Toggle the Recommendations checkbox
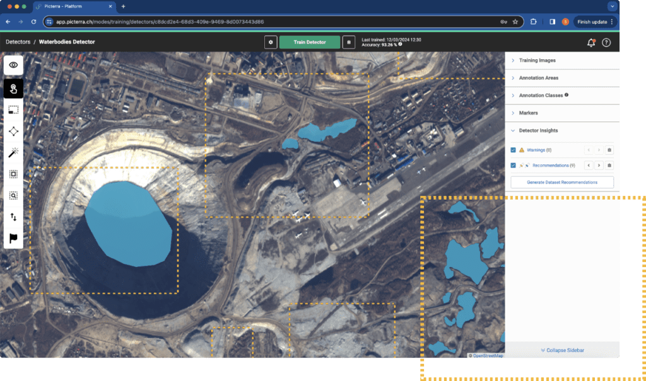This screenshot has height=381, width=646. pyautogui.click(x=513, y=165)
